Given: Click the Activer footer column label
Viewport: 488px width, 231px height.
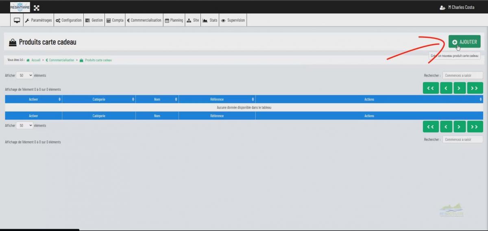Looking at the screenshot, I should click(x=33, y=116).
